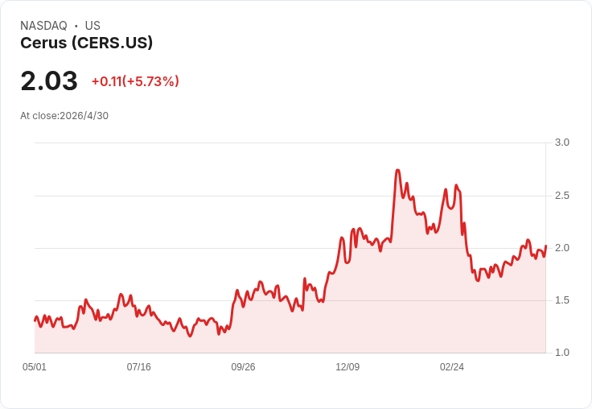The width and height of the screenshot is (592, 409).
Task: Click the last data point of chart line
Action: 545,246
